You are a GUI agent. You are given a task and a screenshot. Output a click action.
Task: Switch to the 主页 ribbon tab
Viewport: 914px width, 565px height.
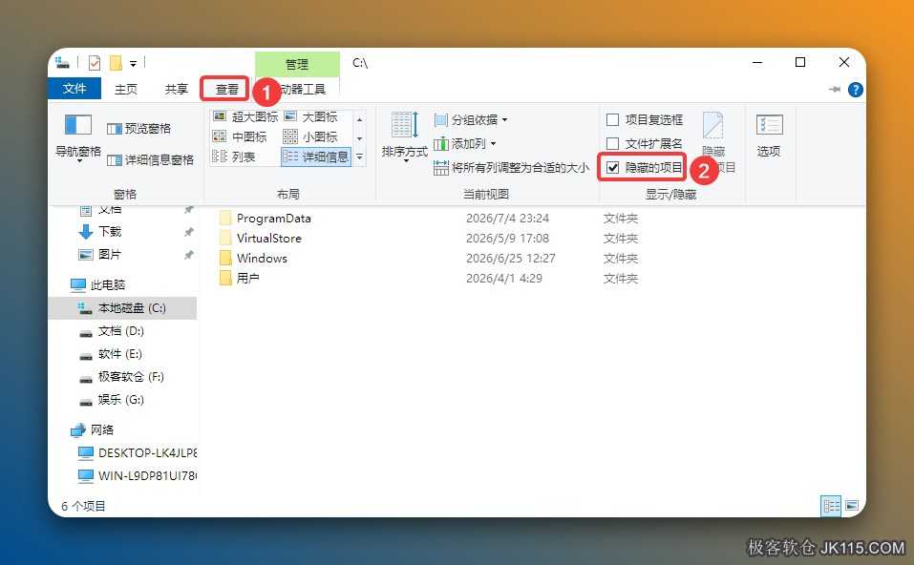tap(126, 89)
